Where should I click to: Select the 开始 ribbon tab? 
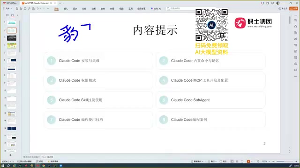(x=56, y=8)
